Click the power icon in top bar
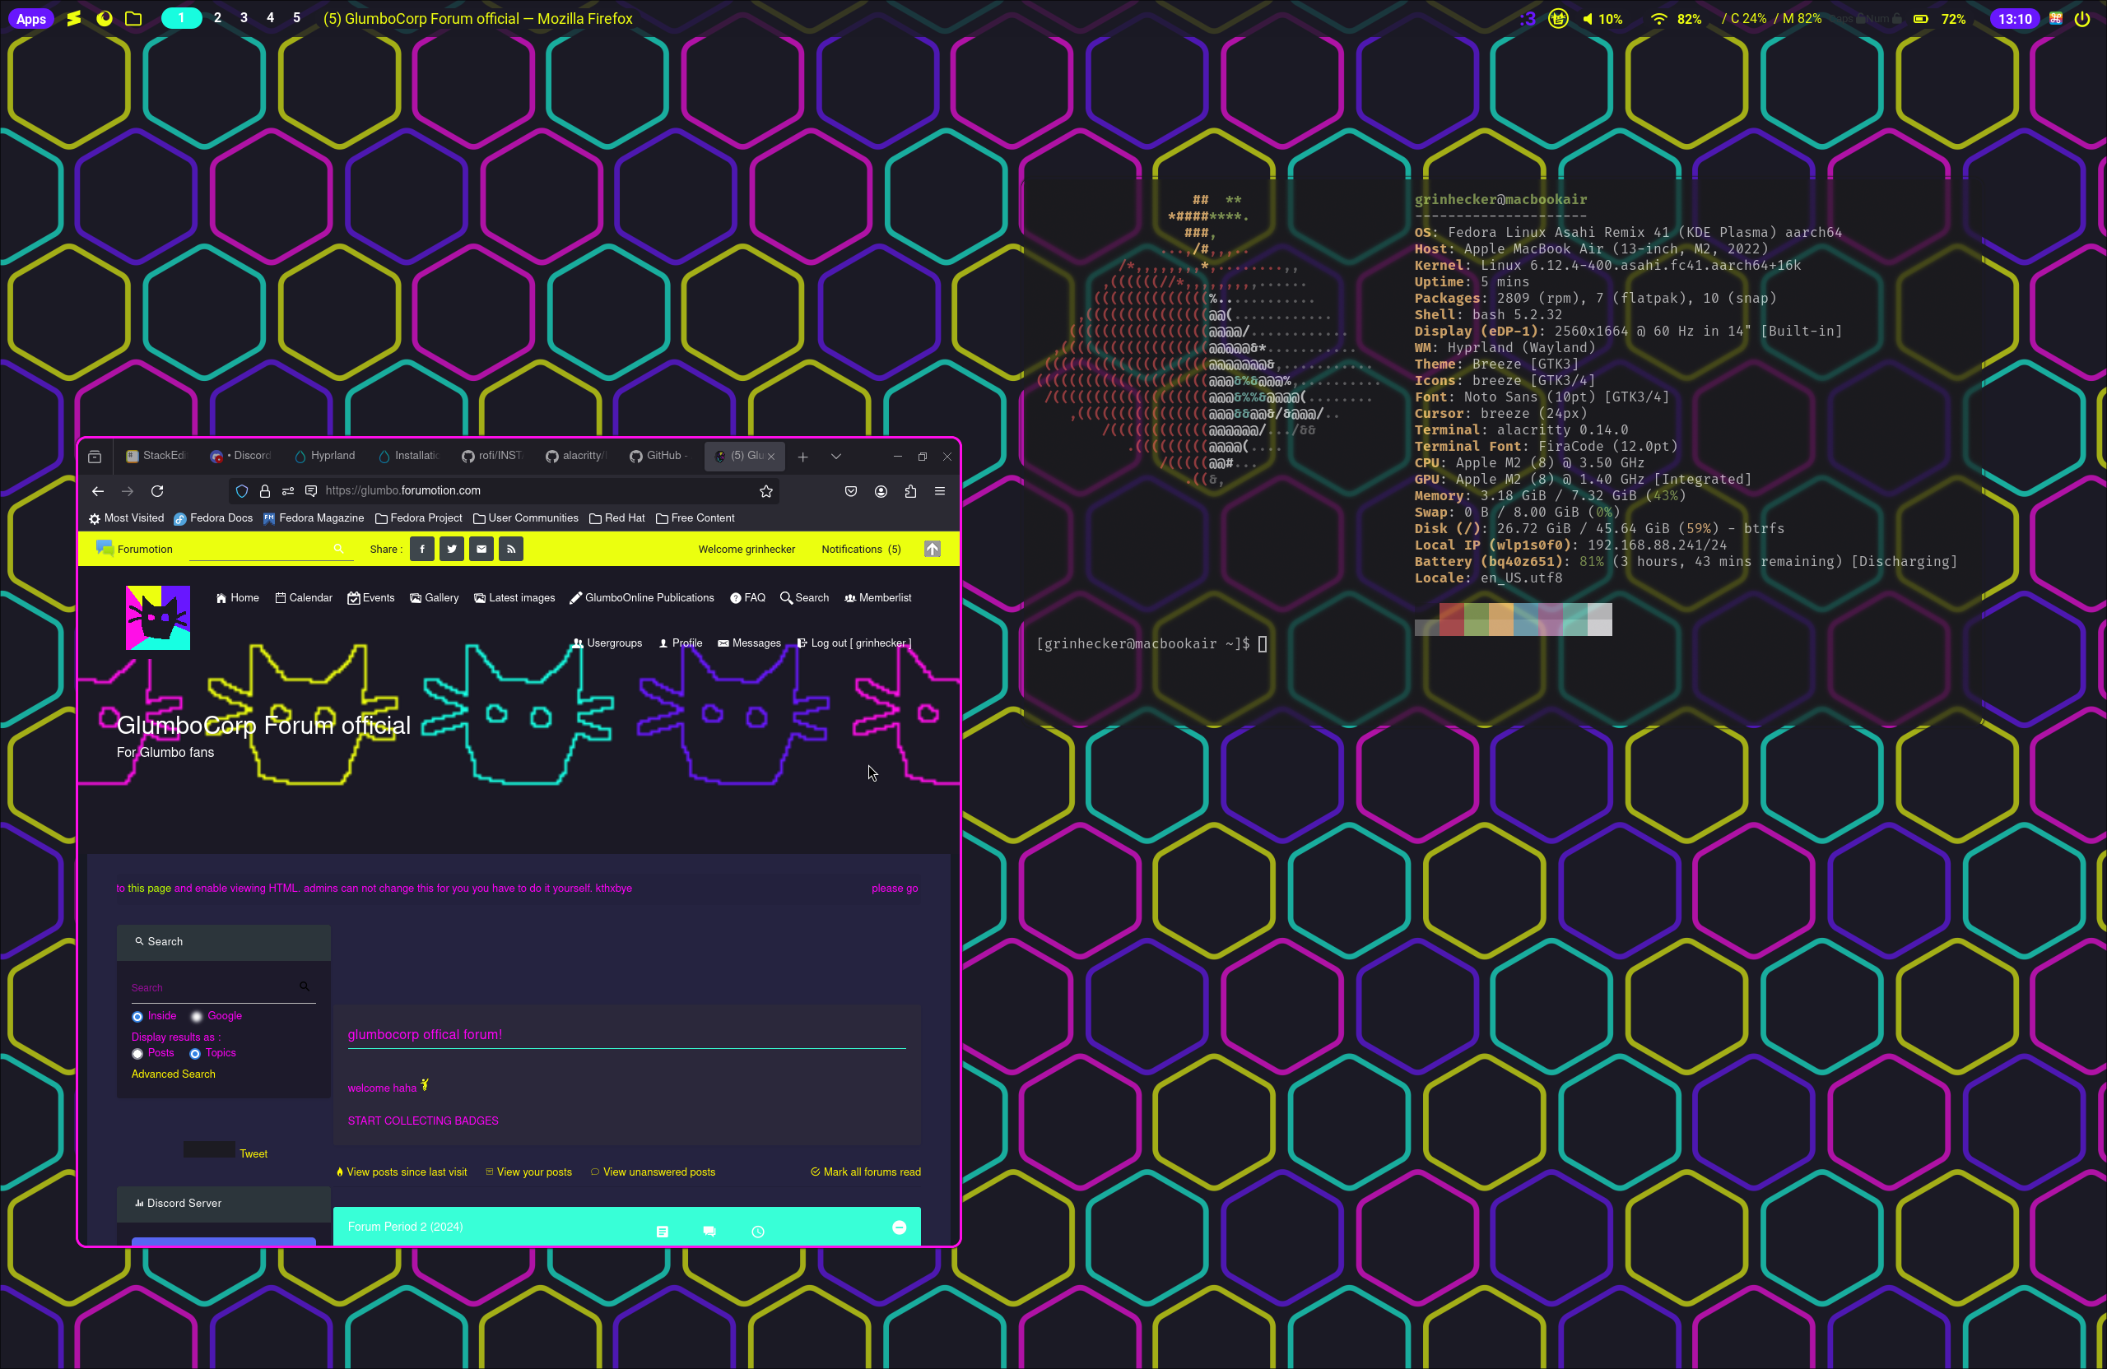The width and height of the screenshot is (2107, 1369). tap(2081, 19)
